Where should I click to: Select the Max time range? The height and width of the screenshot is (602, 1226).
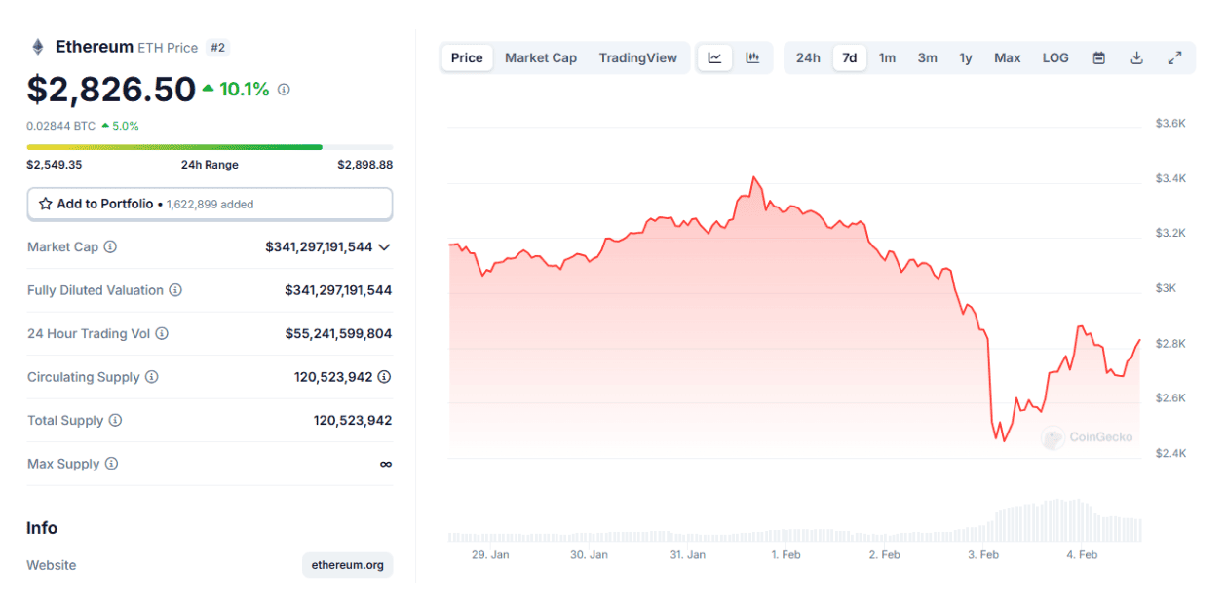click(x=1007, y=57)
